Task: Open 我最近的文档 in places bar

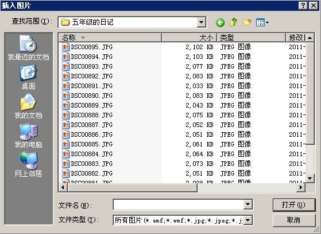Action: 29,47
